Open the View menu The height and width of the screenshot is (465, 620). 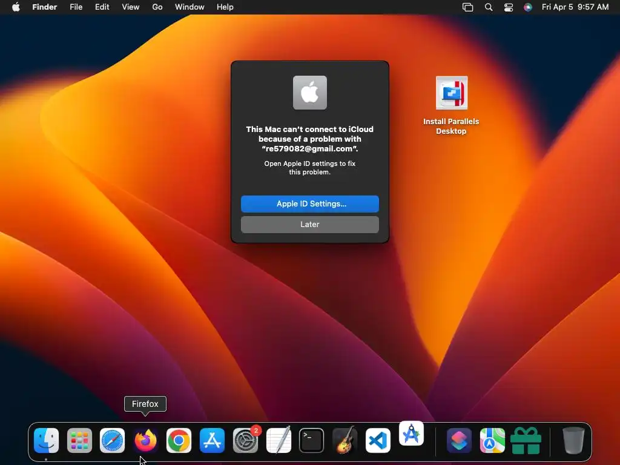coord(131,7)
